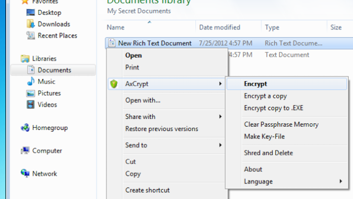
Task: Click the Computer icon in navigation pane
Action: [25, 150]
